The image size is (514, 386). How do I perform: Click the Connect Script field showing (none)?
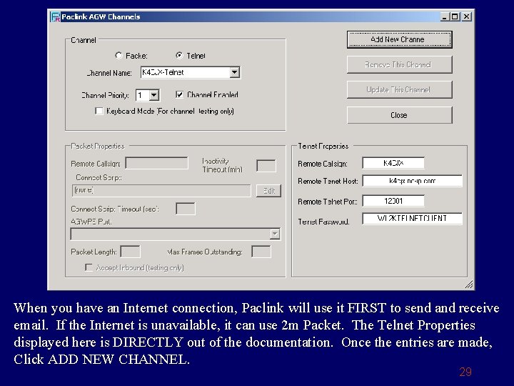click(161, 191)
